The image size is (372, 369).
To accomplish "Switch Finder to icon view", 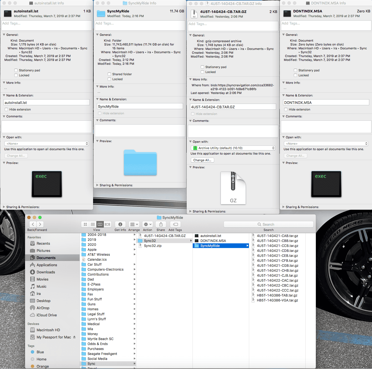I will point(85,224).
